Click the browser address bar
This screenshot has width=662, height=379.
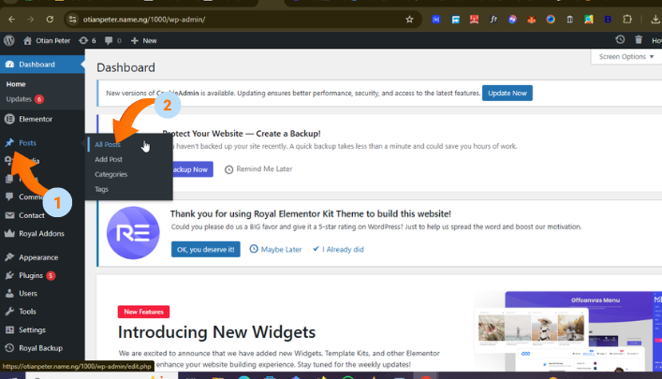tap(234, 19)
